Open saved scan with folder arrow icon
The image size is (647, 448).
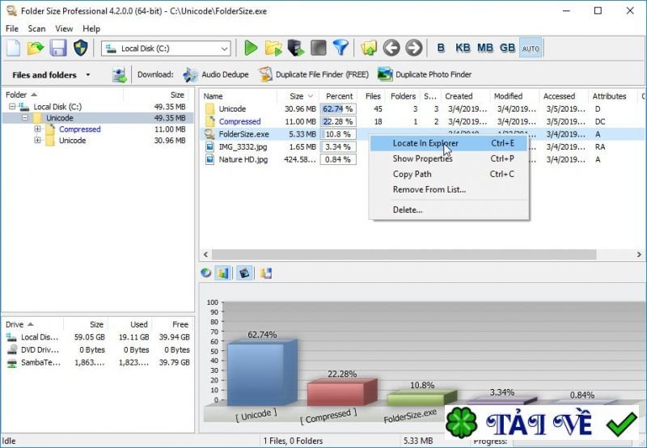[36, 49]
